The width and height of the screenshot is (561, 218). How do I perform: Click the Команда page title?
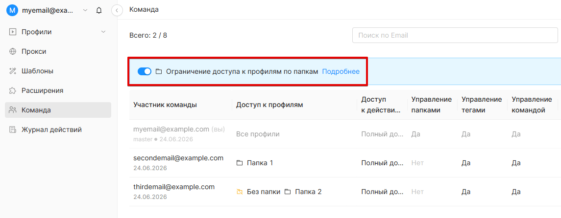pos(144,10)
